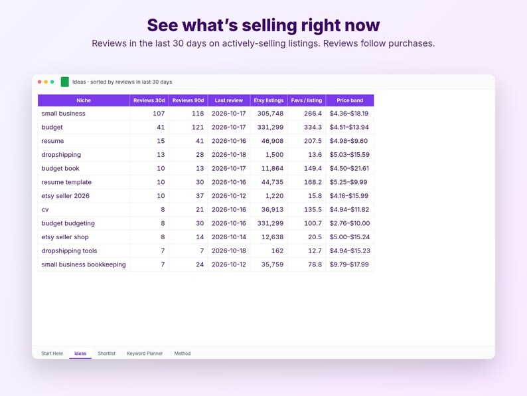Switch to the Shortlist tab

(x=107, y=353)
